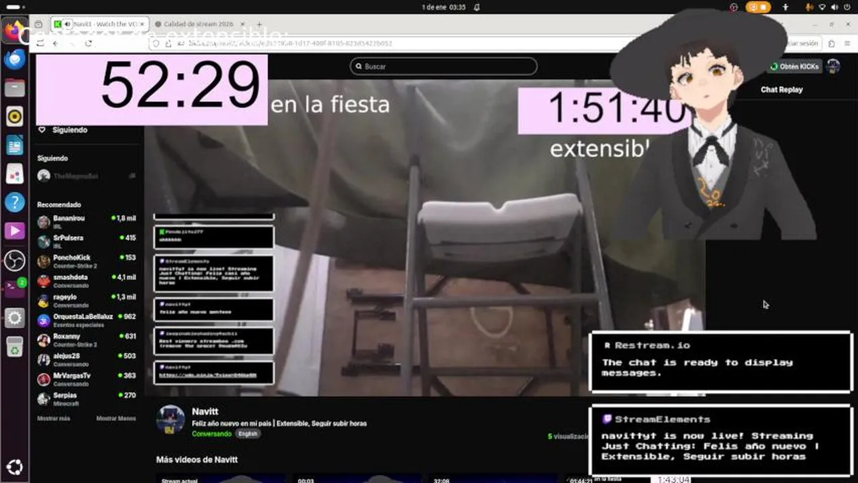
Task: Launch LibreOffice Writer from the dock
Action: (x=14, y=145)
